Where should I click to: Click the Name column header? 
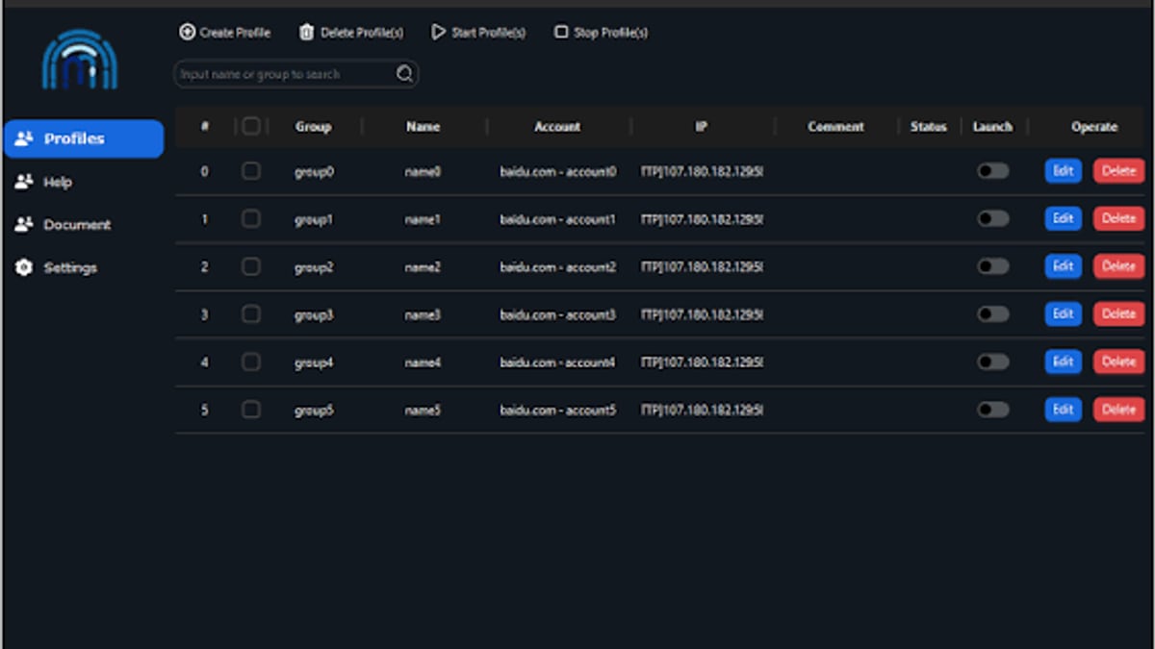click(423, 127)
